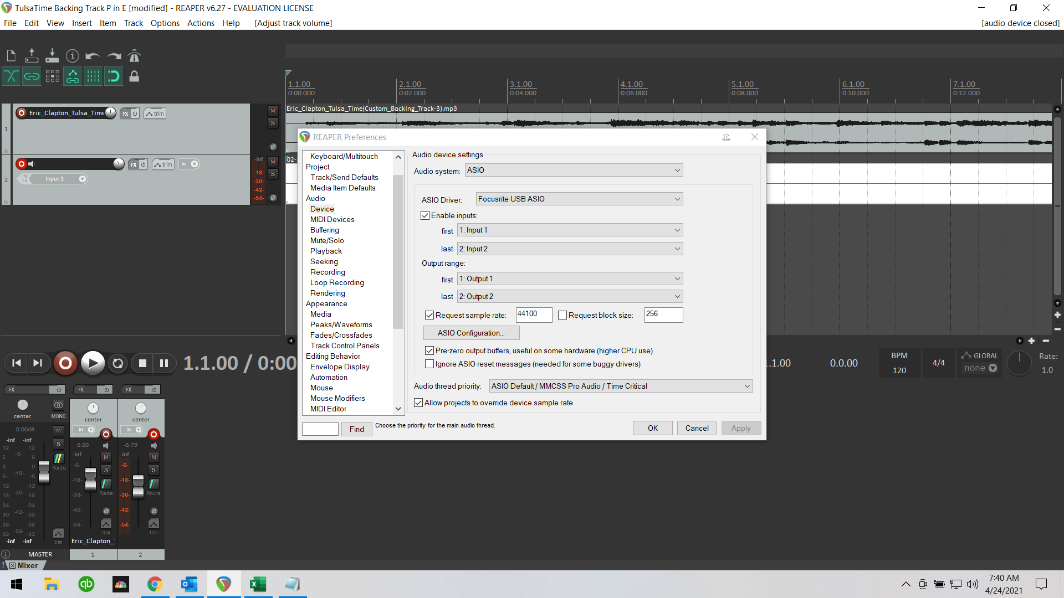Open the Options menu
1064x598 pixels.
(x=165, y=23)
